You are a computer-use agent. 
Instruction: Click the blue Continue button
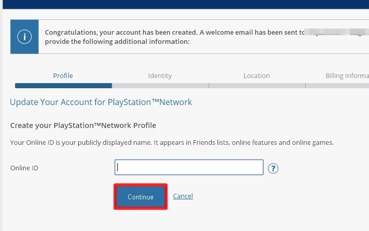click(x=140, y=197)
